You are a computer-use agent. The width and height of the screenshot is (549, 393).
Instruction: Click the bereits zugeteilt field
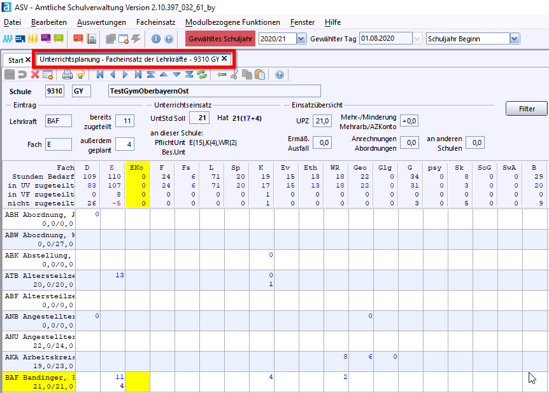coord(125,121)
